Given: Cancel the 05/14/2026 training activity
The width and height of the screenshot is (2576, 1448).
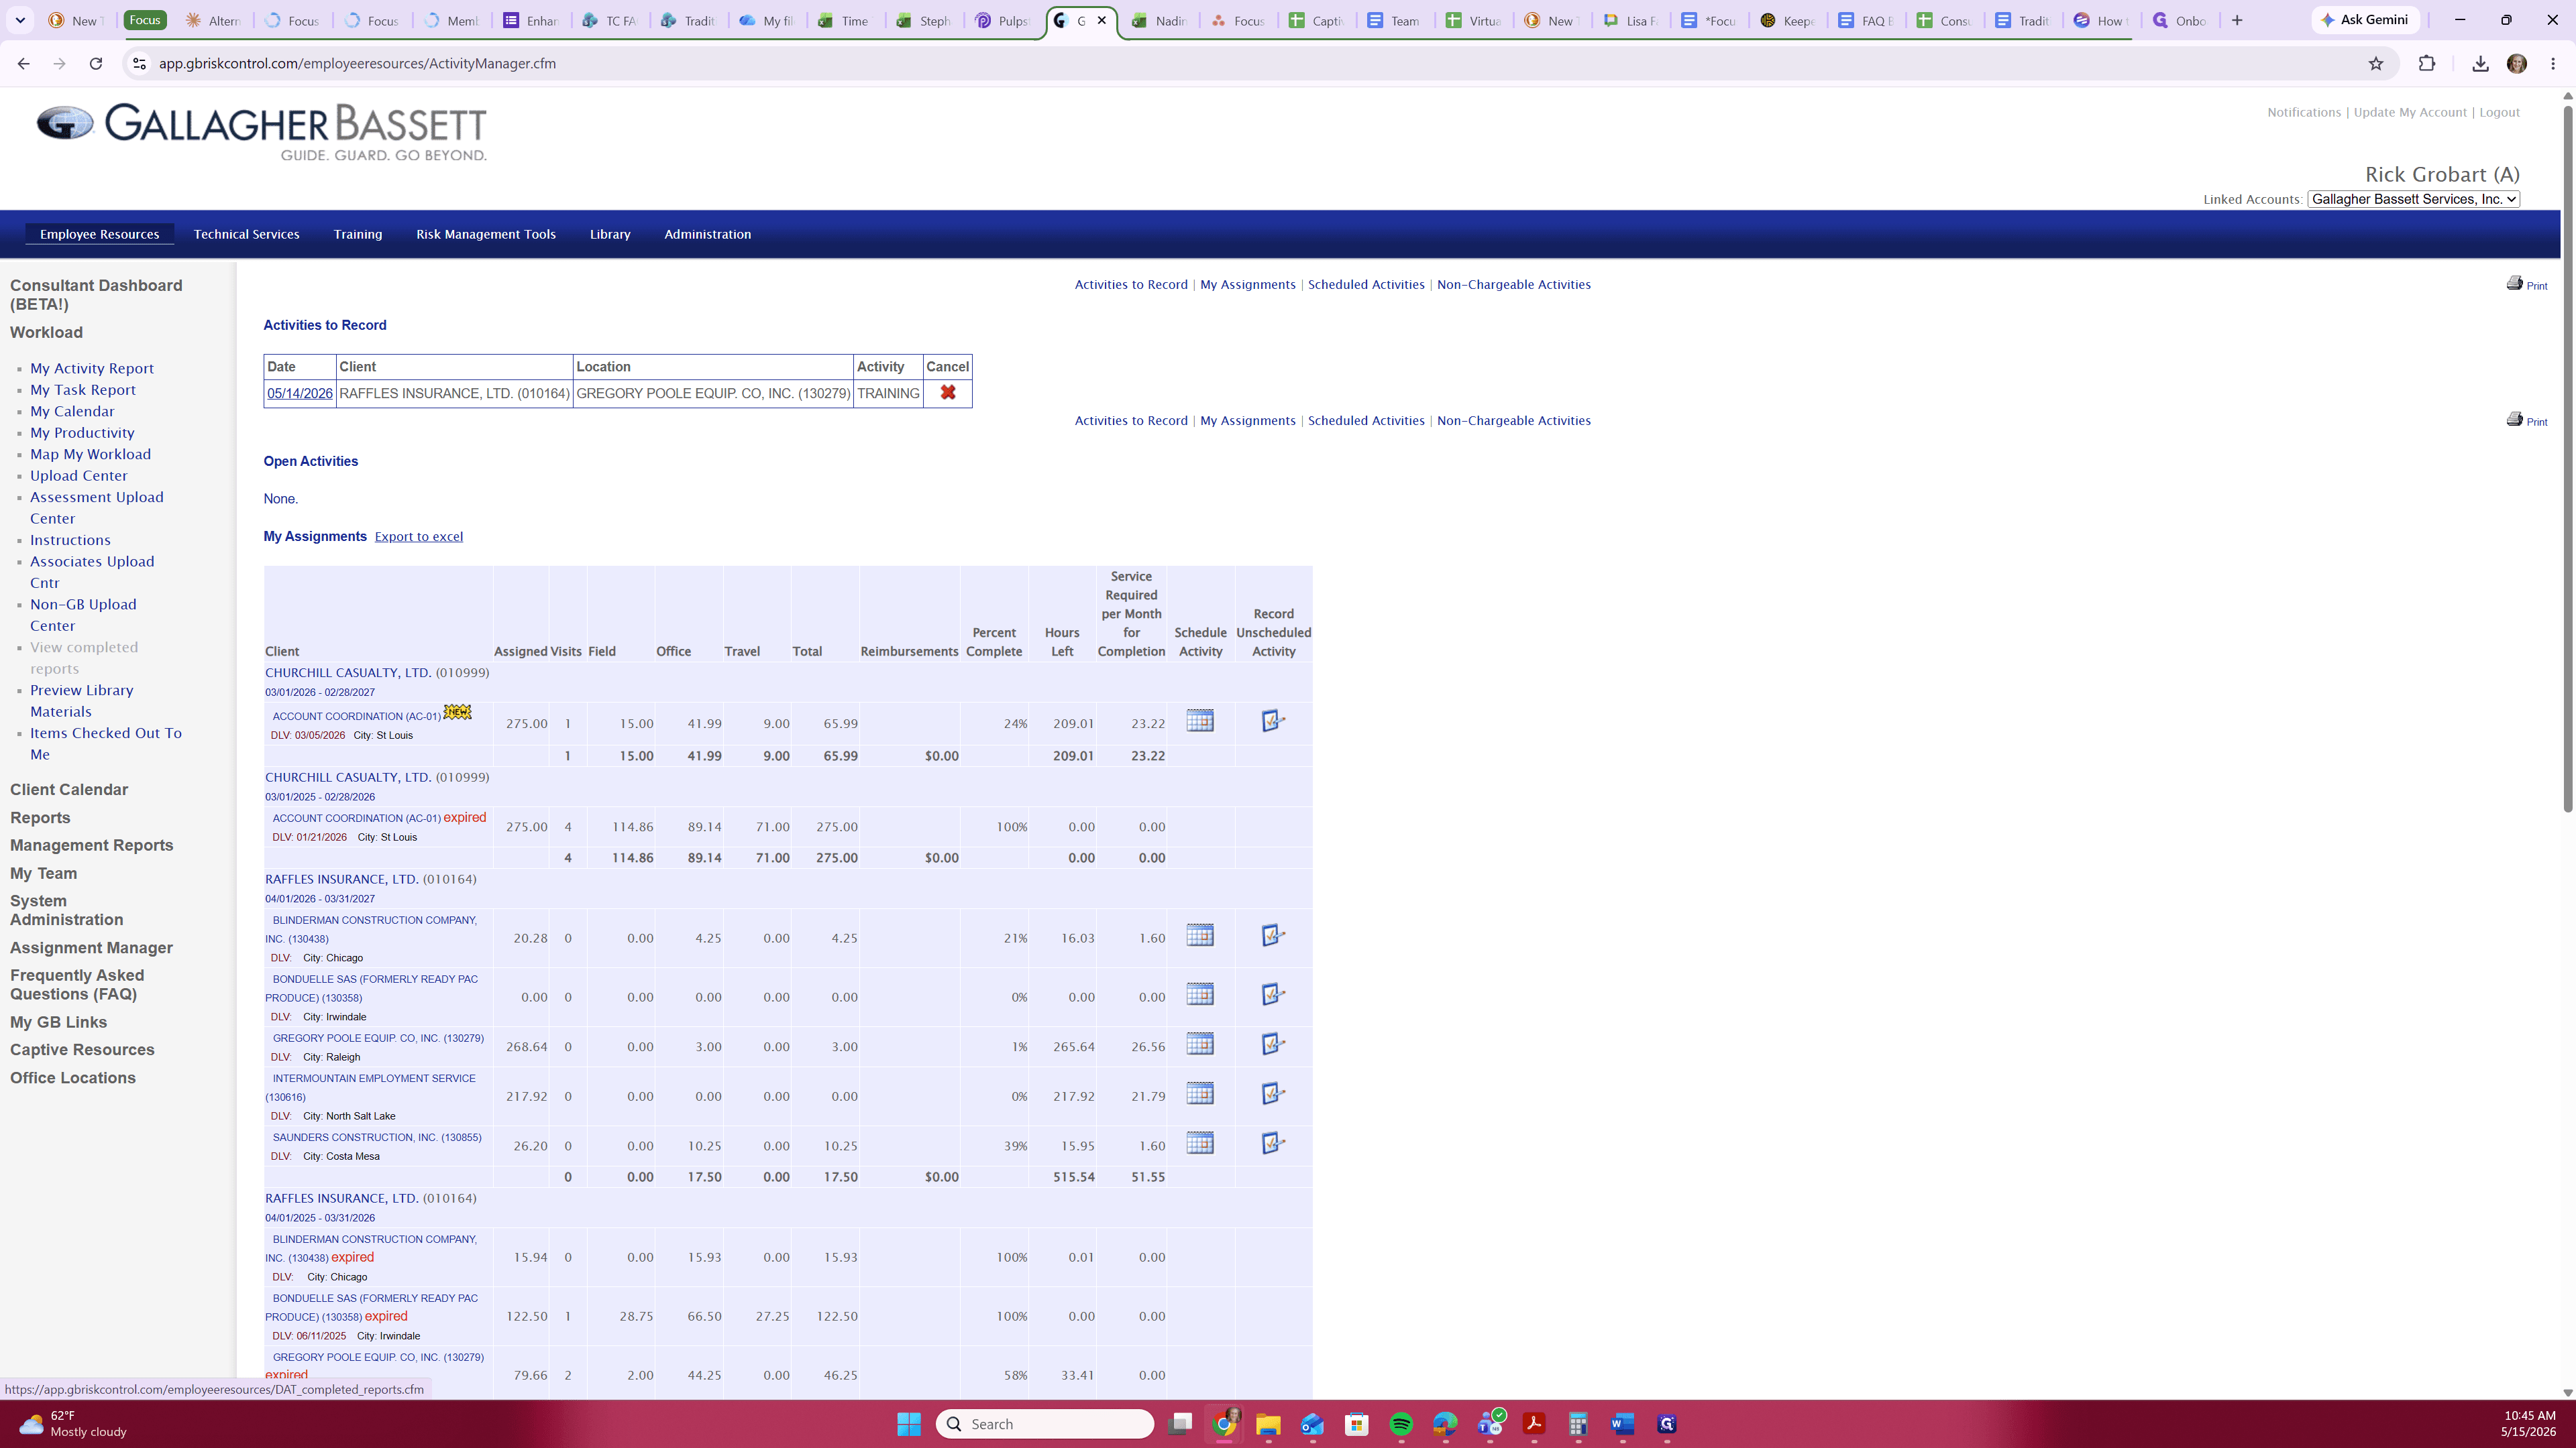Looking at the screenshot, I should coord(947,393).
